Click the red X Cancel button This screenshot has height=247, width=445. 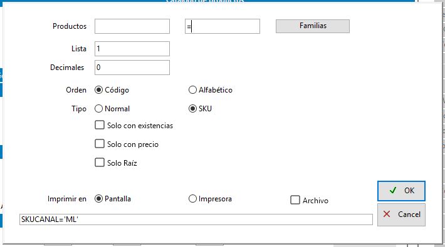coord(401,214)
